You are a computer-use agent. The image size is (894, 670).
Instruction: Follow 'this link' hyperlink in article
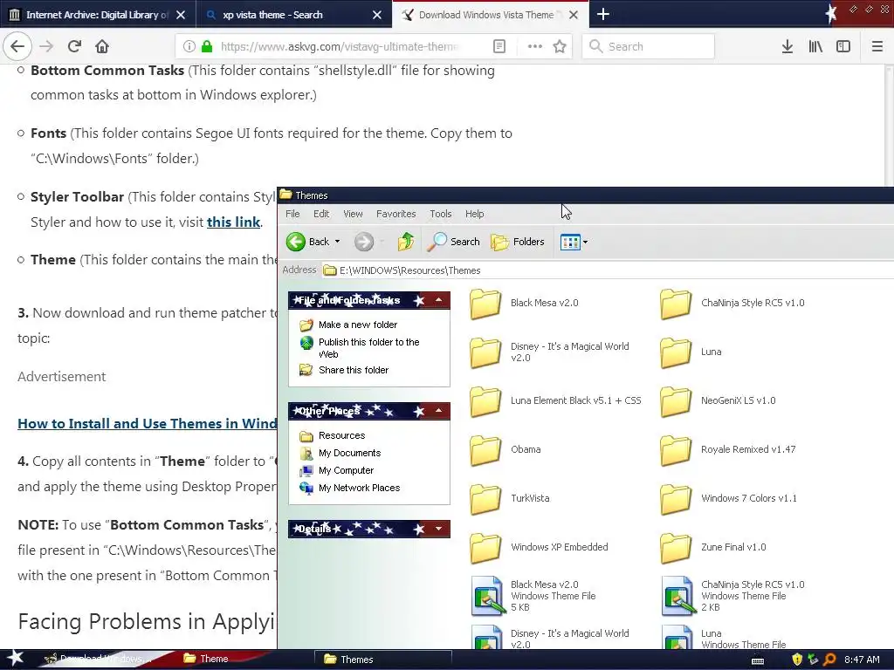[233, 222]
